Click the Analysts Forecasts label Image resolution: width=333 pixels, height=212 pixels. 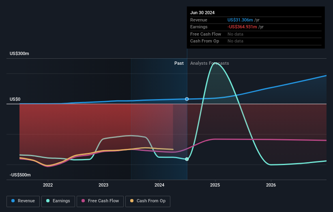[x=210, y=64]
